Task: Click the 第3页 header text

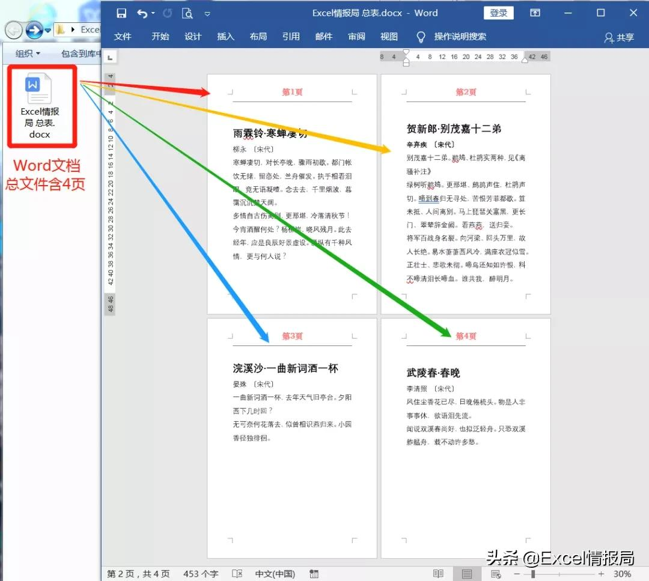Action: point(292,336)
